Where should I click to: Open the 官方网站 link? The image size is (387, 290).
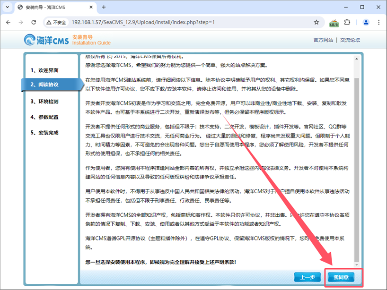[x=323, y=40]
